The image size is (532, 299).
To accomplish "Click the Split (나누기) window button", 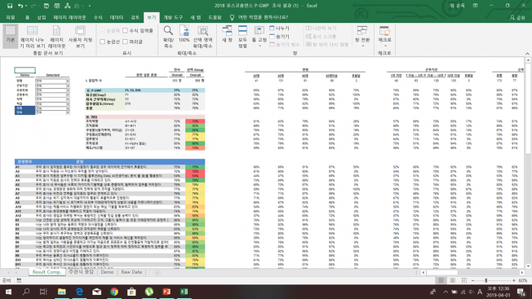I will (280, 28).
